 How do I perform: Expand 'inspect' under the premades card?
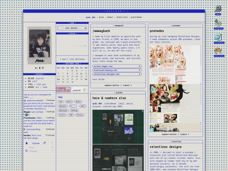185,134
